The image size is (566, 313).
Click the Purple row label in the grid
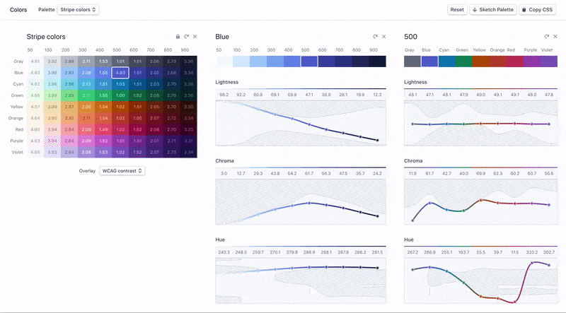pyautogui.click(x=16, y=141)
